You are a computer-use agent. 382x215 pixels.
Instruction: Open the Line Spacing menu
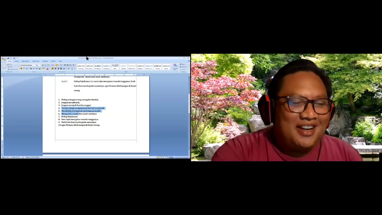64,69
